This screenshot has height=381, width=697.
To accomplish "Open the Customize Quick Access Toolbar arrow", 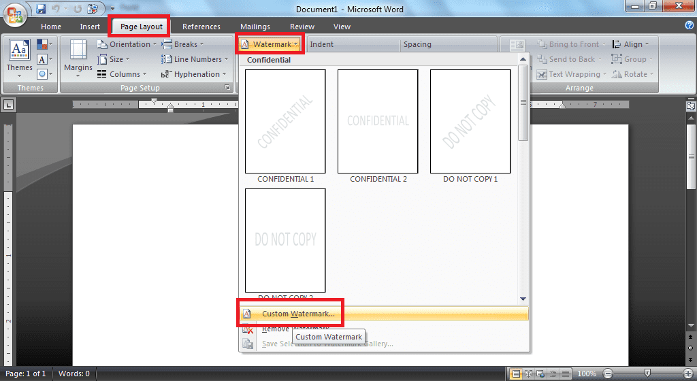I will pos(112,8).
